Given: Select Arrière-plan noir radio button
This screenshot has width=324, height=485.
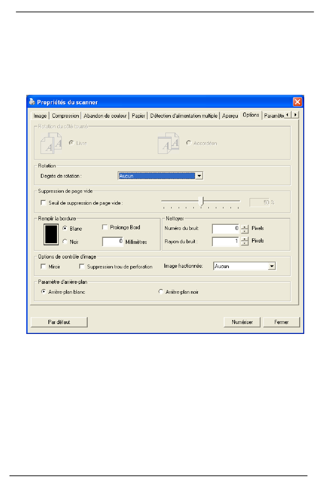Looking at the screenshot, I should 161,292.
